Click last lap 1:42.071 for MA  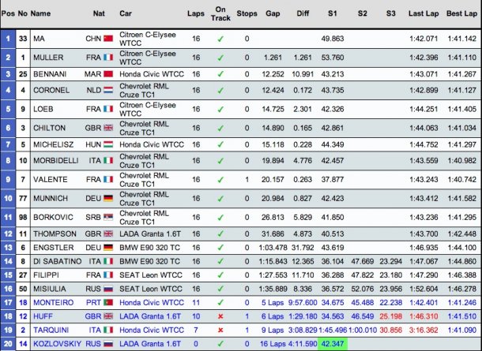tap(424, 39)
